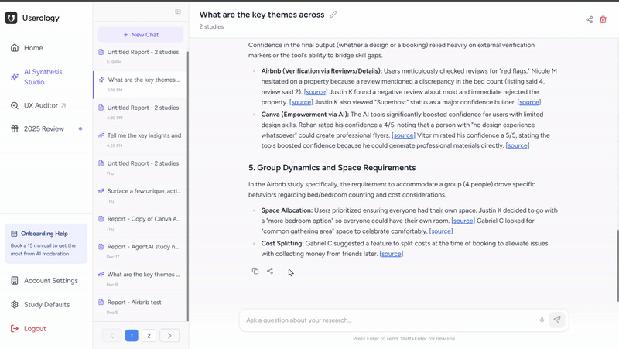Share response using icon below answer
Viewport: 619px width, 349px height.
(270, 271)
